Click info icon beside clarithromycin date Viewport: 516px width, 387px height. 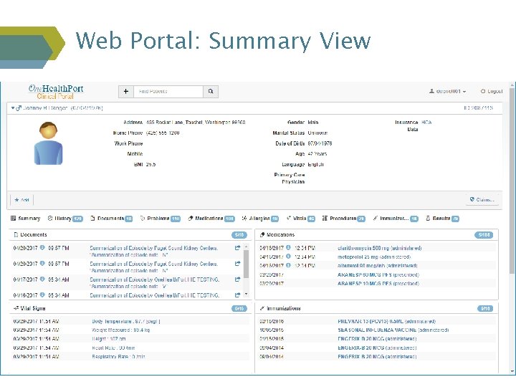tap(288, 247)
